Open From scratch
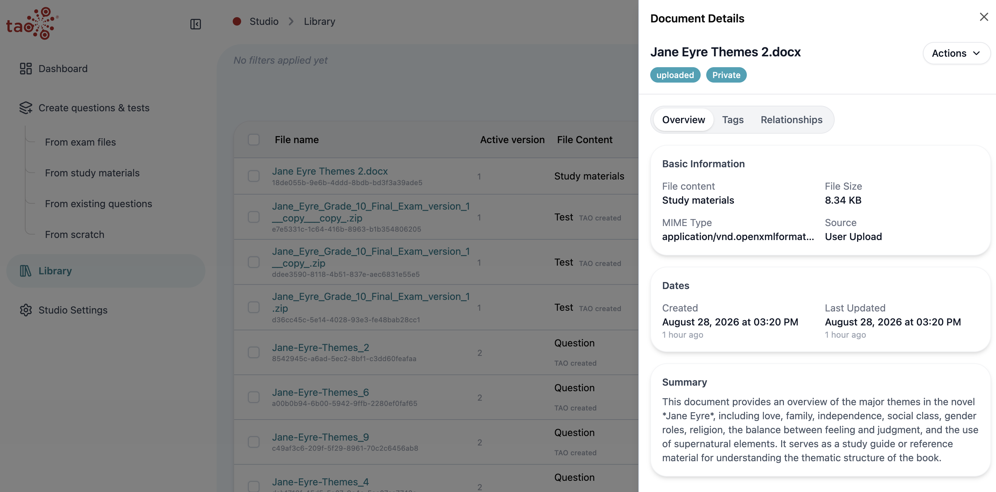This screenshot has height=492, width=996. [75, 234]
